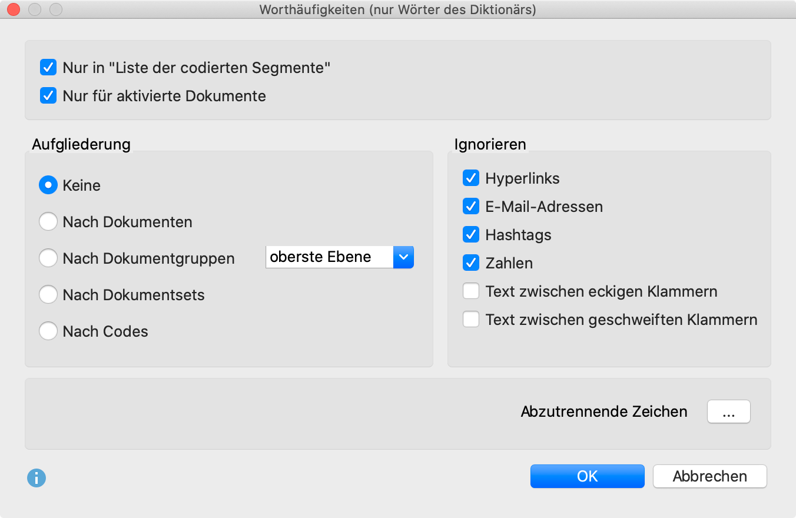Choose Nach Dokumenten breakdown option

pos(48,222)
